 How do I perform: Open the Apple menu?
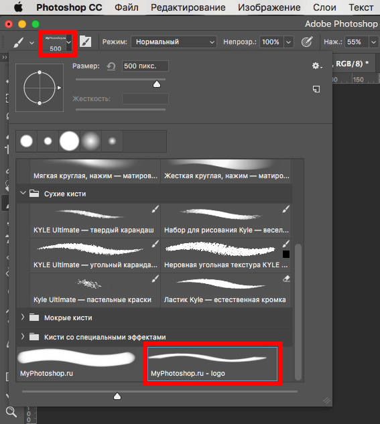pyautogui.click(x=18, y=7)
